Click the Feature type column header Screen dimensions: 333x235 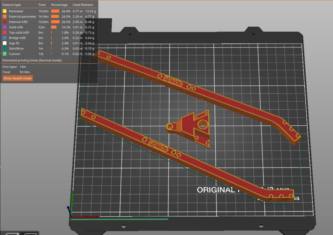pos(11,5)
